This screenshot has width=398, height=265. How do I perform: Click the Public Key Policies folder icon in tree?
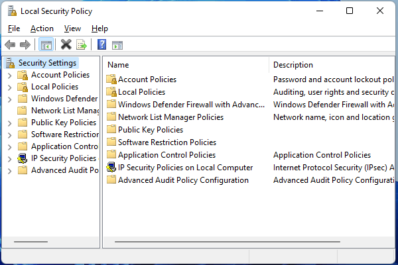pos(23,123)
